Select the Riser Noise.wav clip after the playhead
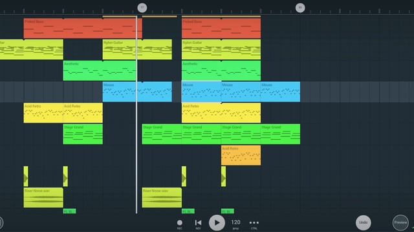The width and height of the screenshot is (414, 232). point(162,198)
